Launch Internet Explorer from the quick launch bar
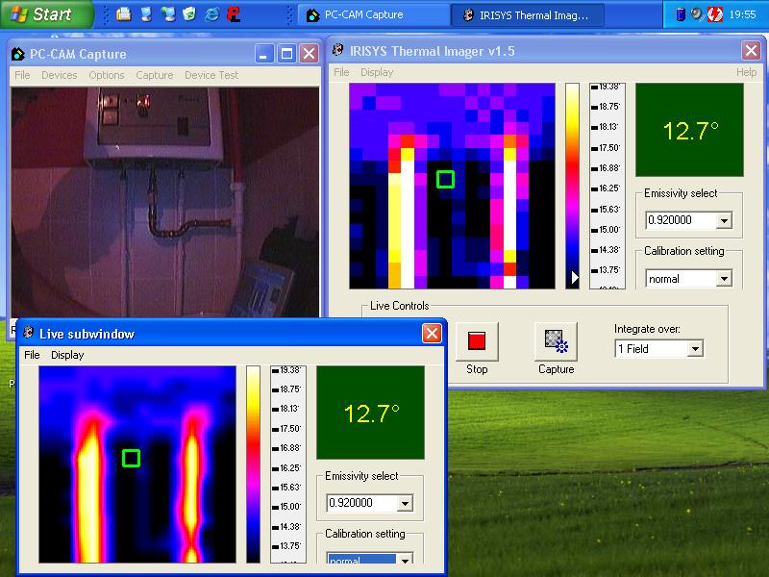This screenshot has height=577, width=769. coord(211,14)
